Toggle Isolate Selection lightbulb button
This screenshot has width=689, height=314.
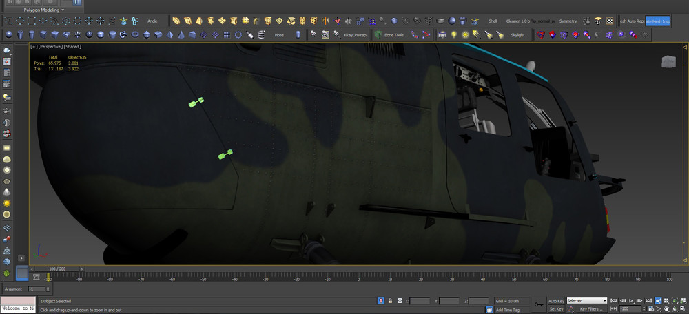pyautogui.click(x=381, y=301)
